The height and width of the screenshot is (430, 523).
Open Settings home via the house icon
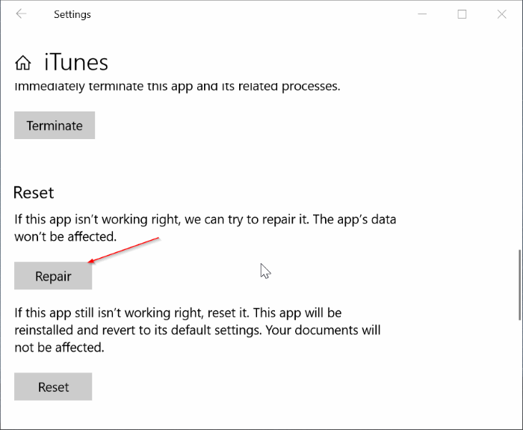23,62
